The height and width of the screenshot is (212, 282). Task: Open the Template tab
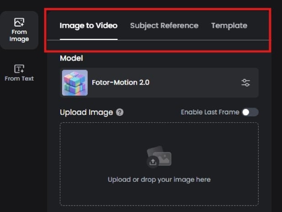(229, 26)
